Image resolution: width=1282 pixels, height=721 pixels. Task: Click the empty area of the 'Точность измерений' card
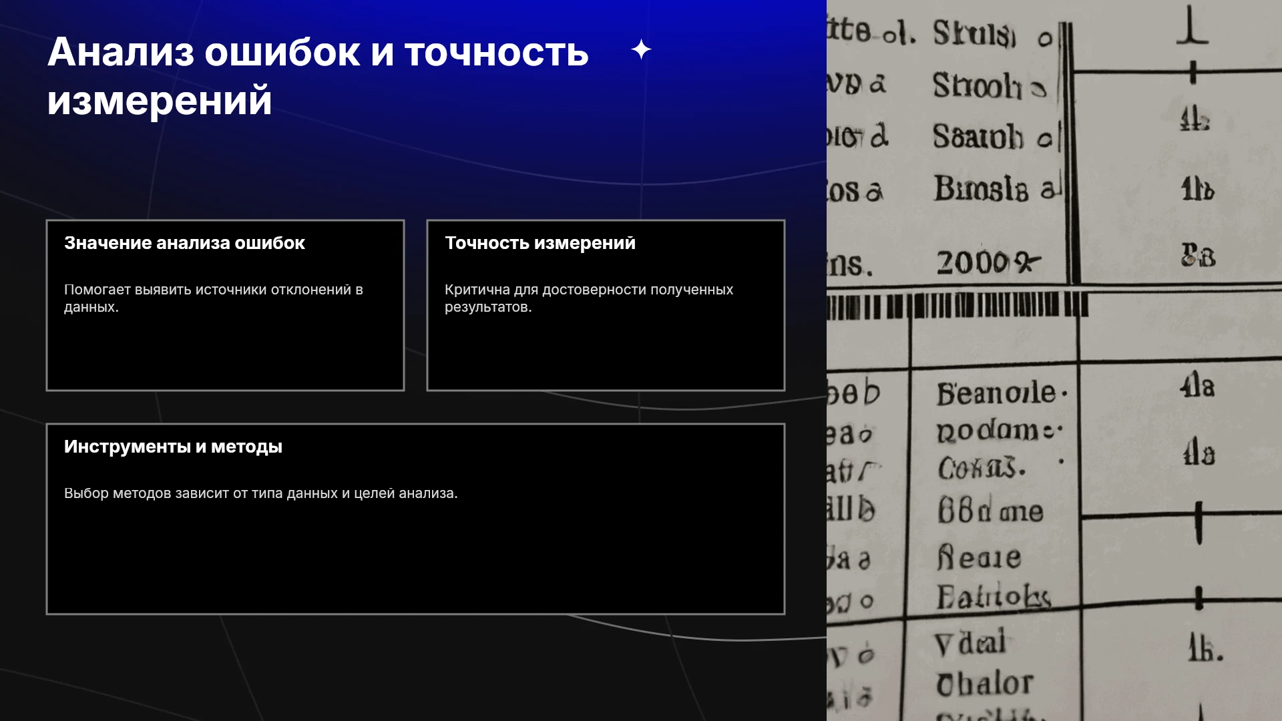point(606,352)
